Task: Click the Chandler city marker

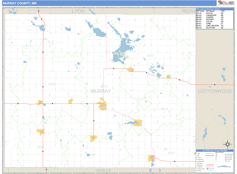Action: (41, 131)
